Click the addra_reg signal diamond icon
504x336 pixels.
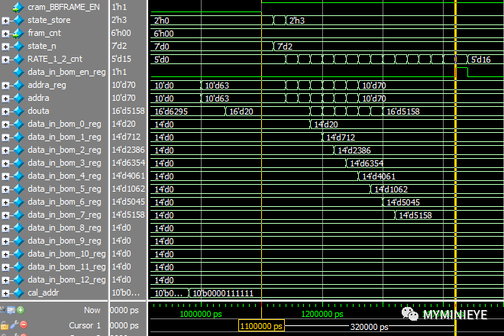pos(18,86)
